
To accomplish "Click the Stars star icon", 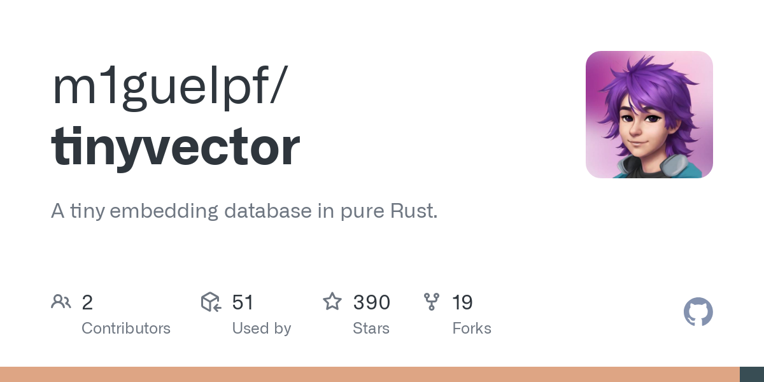I will tap(332, 302).
